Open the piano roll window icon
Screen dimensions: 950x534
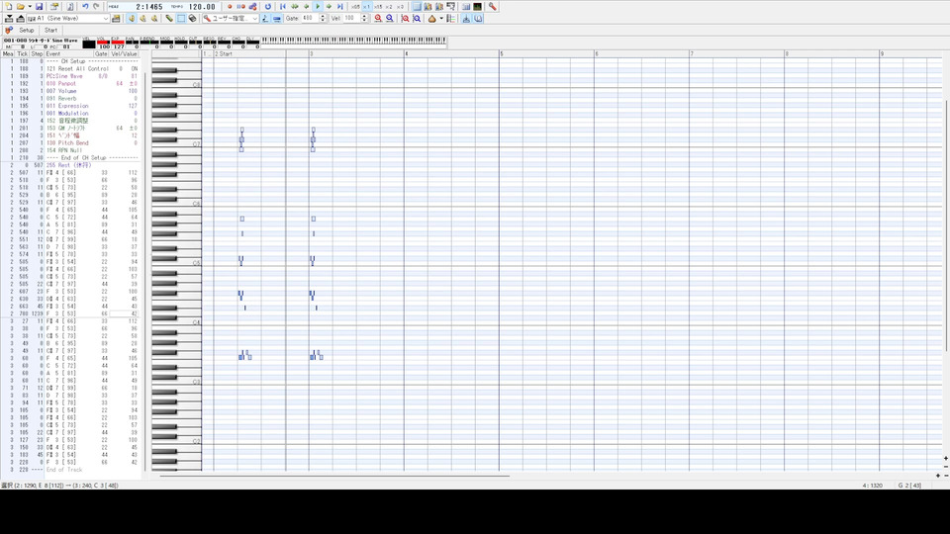point(417,7)
